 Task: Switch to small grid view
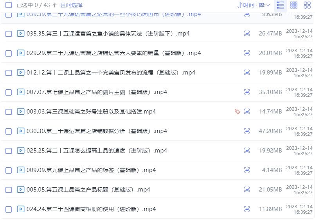click(x=294, y=5)
